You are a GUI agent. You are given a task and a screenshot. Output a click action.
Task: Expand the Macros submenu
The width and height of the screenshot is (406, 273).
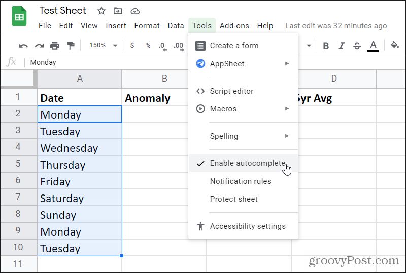coord(244,109)
